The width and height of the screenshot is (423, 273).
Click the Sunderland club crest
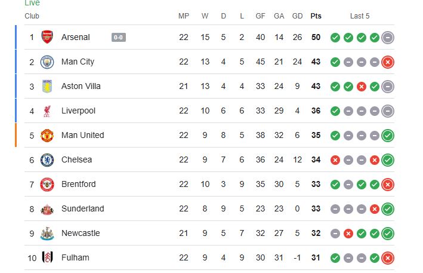[47, 209]
